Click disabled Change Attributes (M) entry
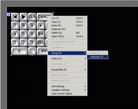This screenshot has height=109, width=138. (67, 42)
